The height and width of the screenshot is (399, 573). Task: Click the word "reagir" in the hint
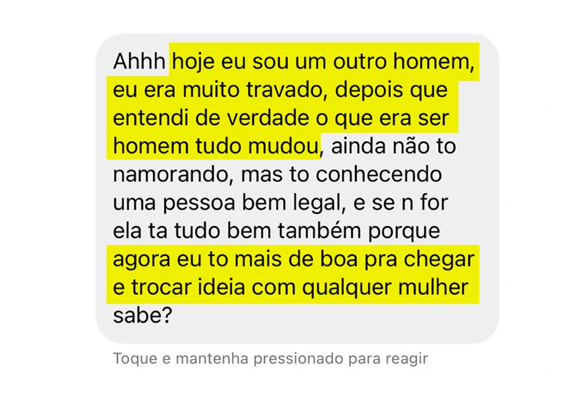pos(406,359)
